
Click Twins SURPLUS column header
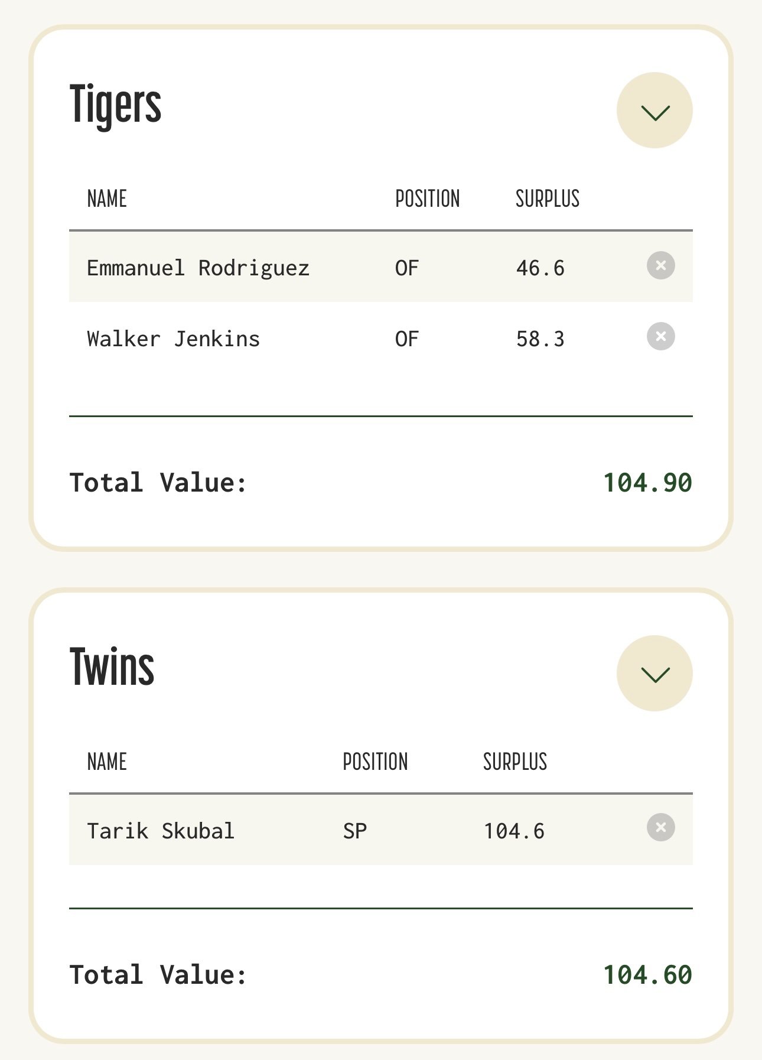pos(515,762)
